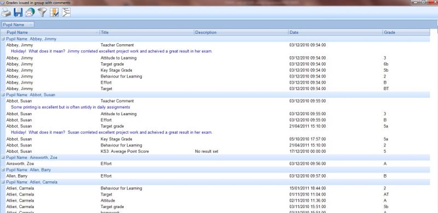Click Abbey, Jimmy 'Target grade' title
Screen dimensions: 438x213
[x=112, y=64]
